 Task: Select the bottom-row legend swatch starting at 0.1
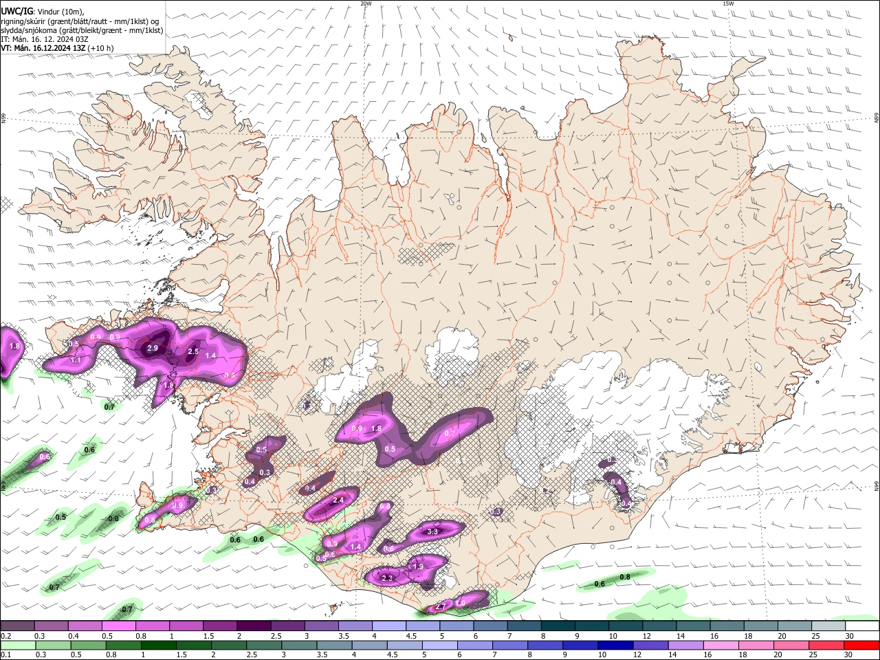click(x=18, y=645)
